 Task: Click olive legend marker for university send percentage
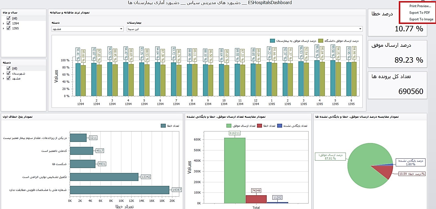[320, 41]
